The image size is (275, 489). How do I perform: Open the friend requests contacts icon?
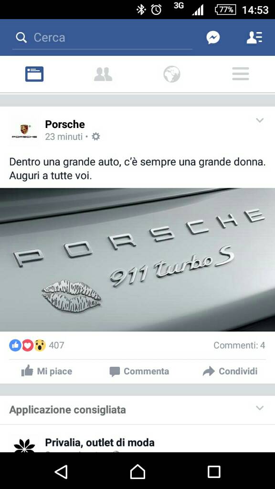[x=254, y=37]
